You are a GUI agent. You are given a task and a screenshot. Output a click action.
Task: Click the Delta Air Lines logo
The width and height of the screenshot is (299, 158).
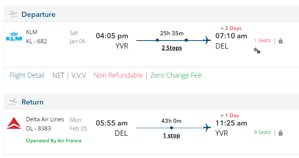15,124
